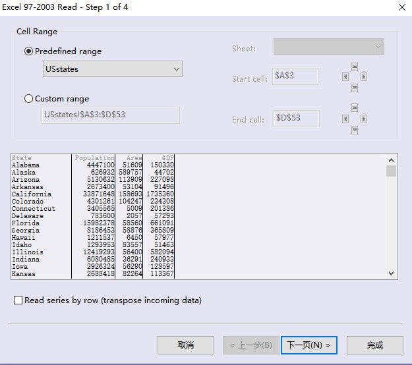Screen dimensions: 412x365
Task: Click the Area column header in preview
Action: point(134,158)
